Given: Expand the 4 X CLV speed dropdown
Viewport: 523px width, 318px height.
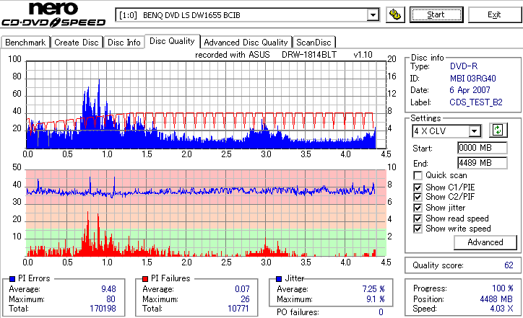Looking at the screenshot, I should (474, 131).
